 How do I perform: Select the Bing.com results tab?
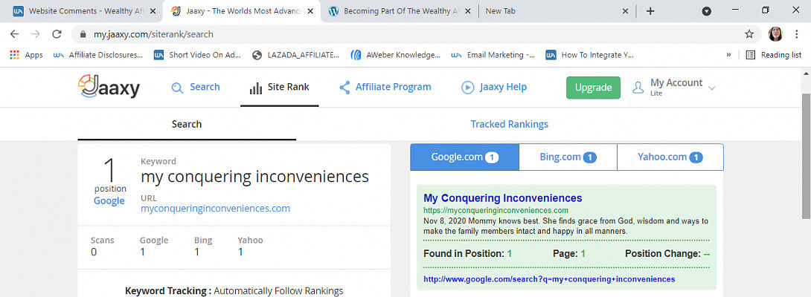click(x=568, y=157)
